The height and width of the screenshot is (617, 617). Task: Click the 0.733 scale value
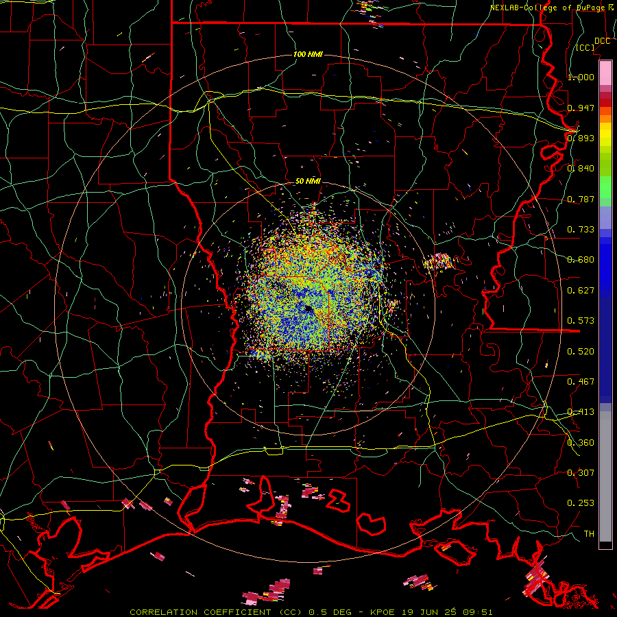tap(581, 229)
